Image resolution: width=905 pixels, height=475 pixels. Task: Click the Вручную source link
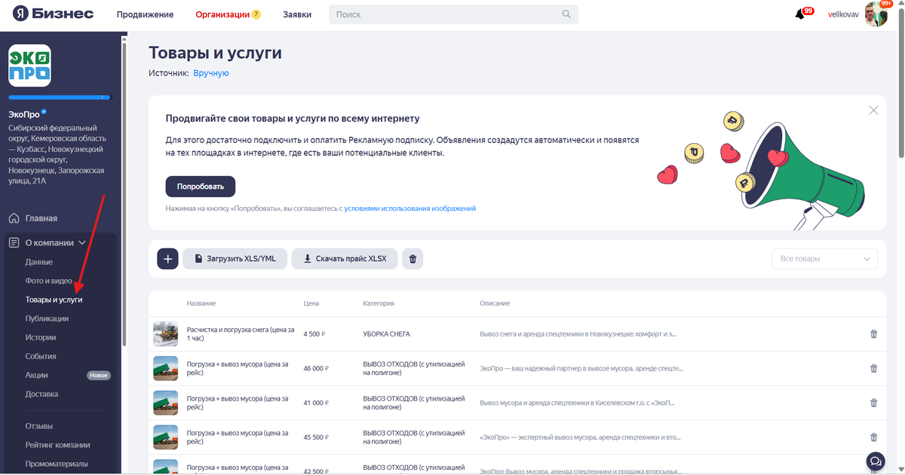click(x=211, y=73)
